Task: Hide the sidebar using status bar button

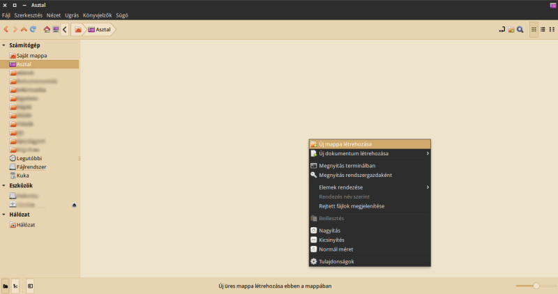Action: [30, 286]
